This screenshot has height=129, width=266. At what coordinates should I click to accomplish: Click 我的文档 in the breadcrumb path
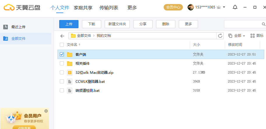click(104, 36)
